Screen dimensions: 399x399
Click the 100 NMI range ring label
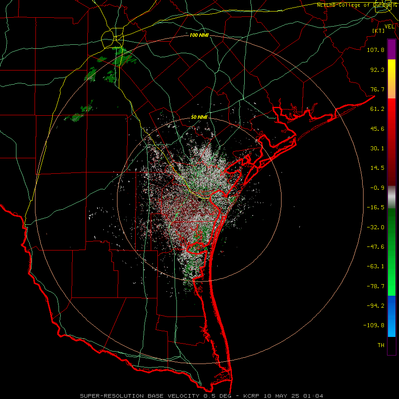[199, 35]
